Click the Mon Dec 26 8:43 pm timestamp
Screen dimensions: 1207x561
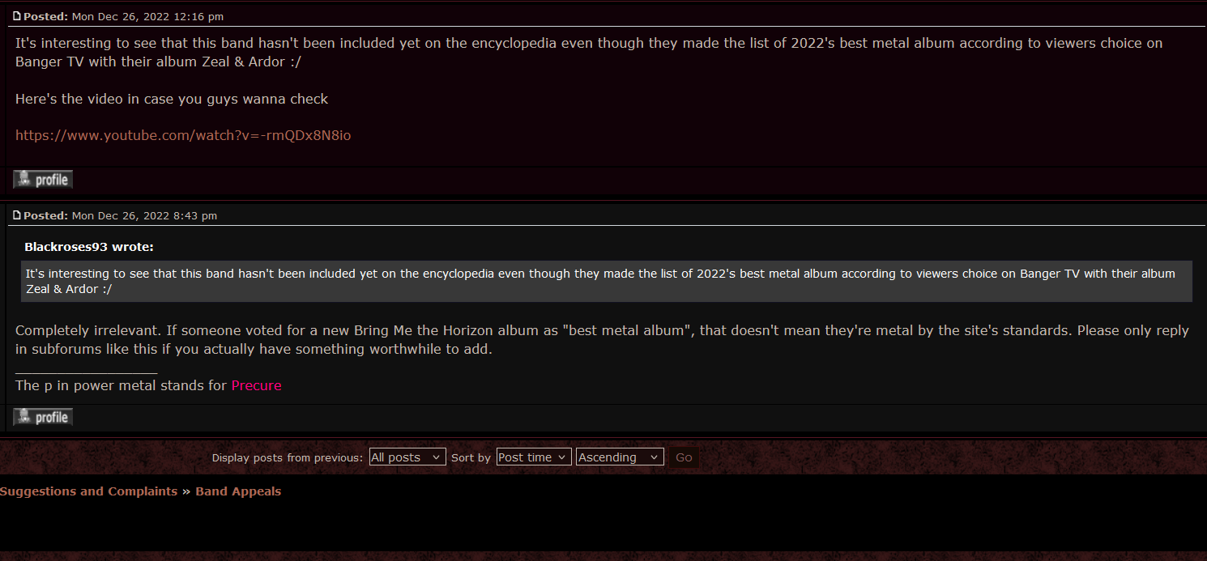click(x=144, y=215)
